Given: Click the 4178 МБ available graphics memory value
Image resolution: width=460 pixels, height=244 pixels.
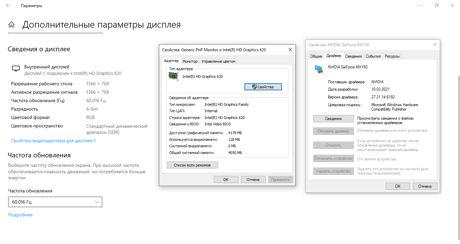Looking at the screenshot, I should coord(235,133).
